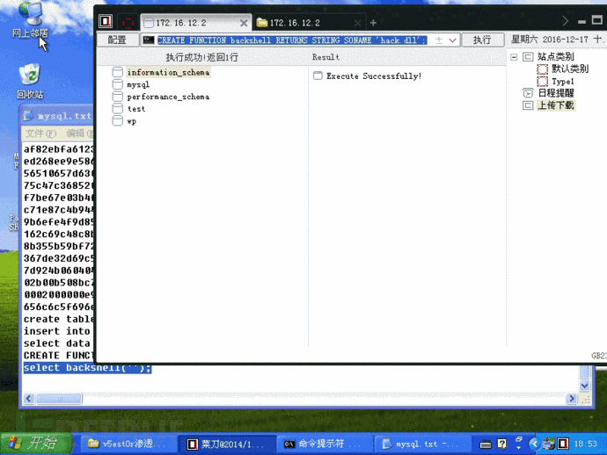
Task: Select the test database icon
Action: [x=117, y=109]
